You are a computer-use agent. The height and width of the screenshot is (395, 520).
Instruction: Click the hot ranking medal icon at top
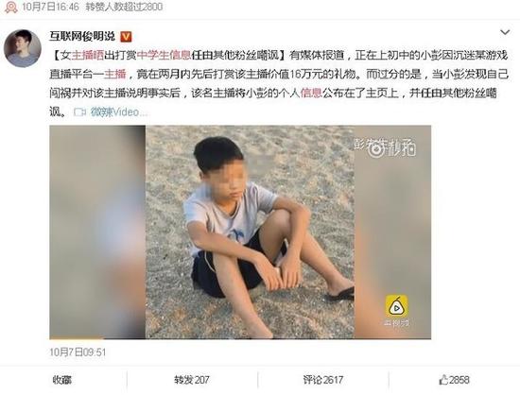11,7
